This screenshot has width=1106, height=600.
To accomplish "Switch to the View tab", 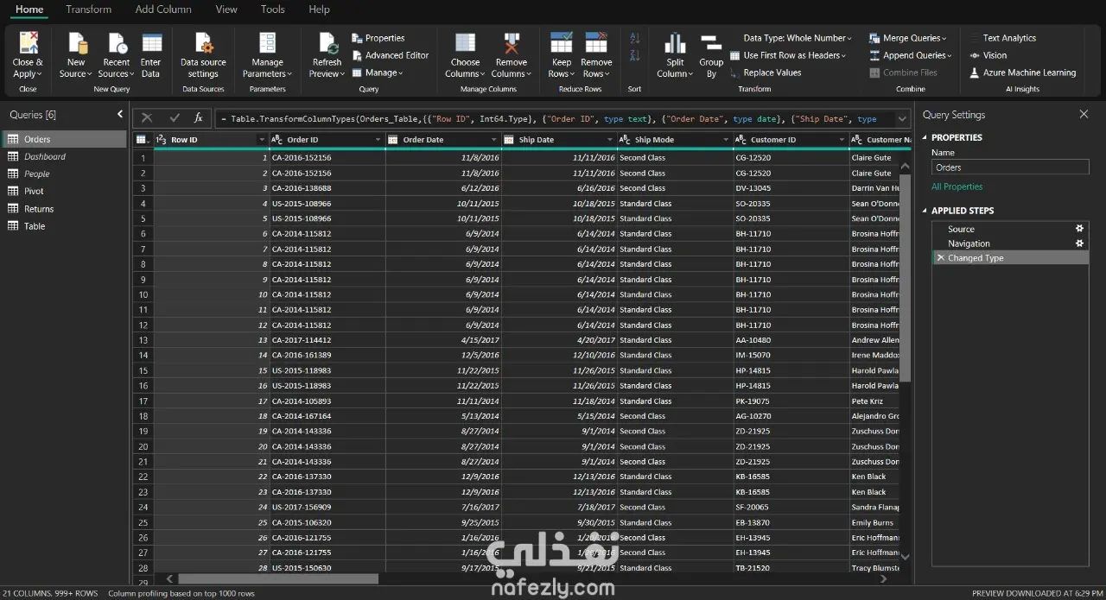I will (226, 9).
